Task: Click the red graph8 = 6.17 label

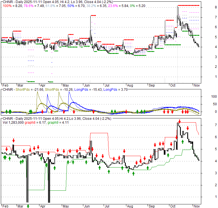Action: (x=35, y=123)
